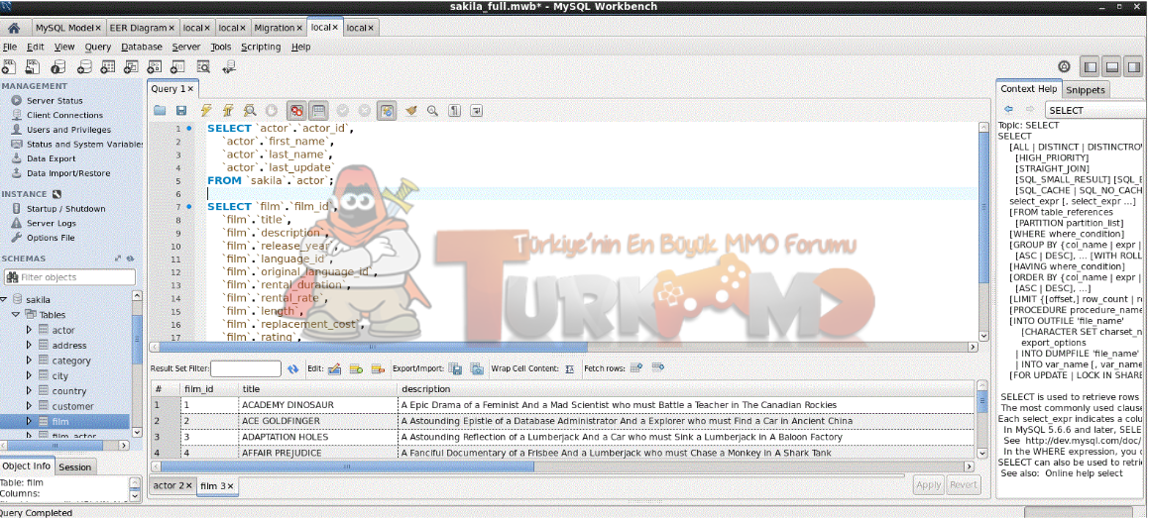This screenshot has width=1150, height=519.
Task: Save the script with floppy icon
Action: tap(181, 111)
